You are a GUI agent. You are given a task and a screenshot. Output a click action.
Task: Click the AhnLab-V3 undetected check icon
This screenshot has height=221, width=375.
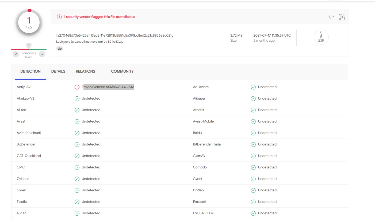point(77,98)
